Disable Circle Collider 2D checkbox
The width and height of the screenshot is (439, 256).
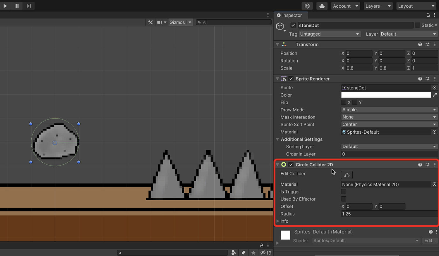click(x=291, y=165)
